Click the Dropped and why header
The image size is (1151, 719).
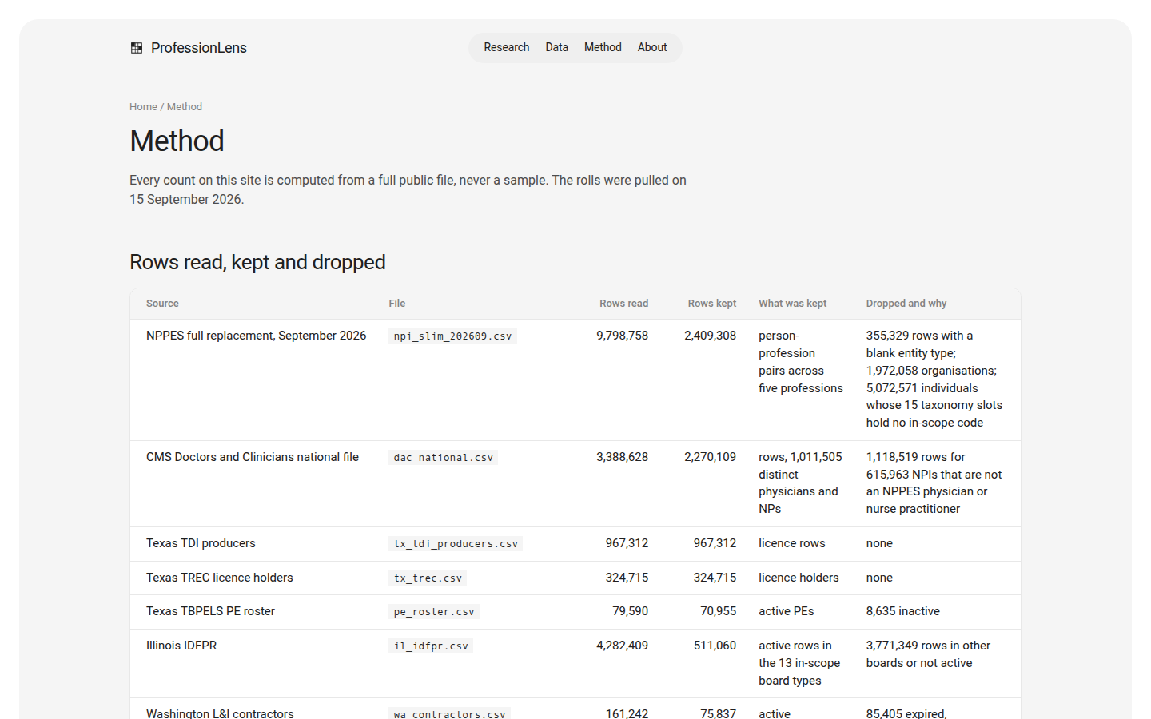(x=906, y=304)
